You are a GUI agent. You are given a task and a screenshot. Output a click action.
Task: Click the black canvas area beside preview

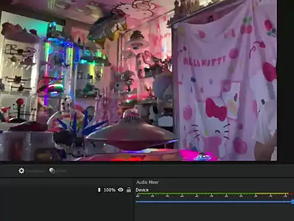click(285, 82)
